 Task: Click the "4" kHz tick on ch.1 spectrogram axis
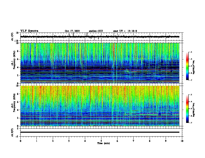coord(18,67)
